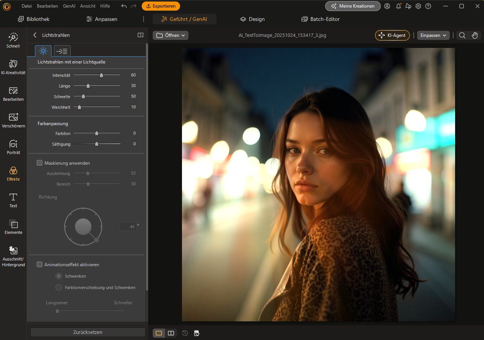
Task: Click the Zurücksetzen button
Action: click(88, 332)
